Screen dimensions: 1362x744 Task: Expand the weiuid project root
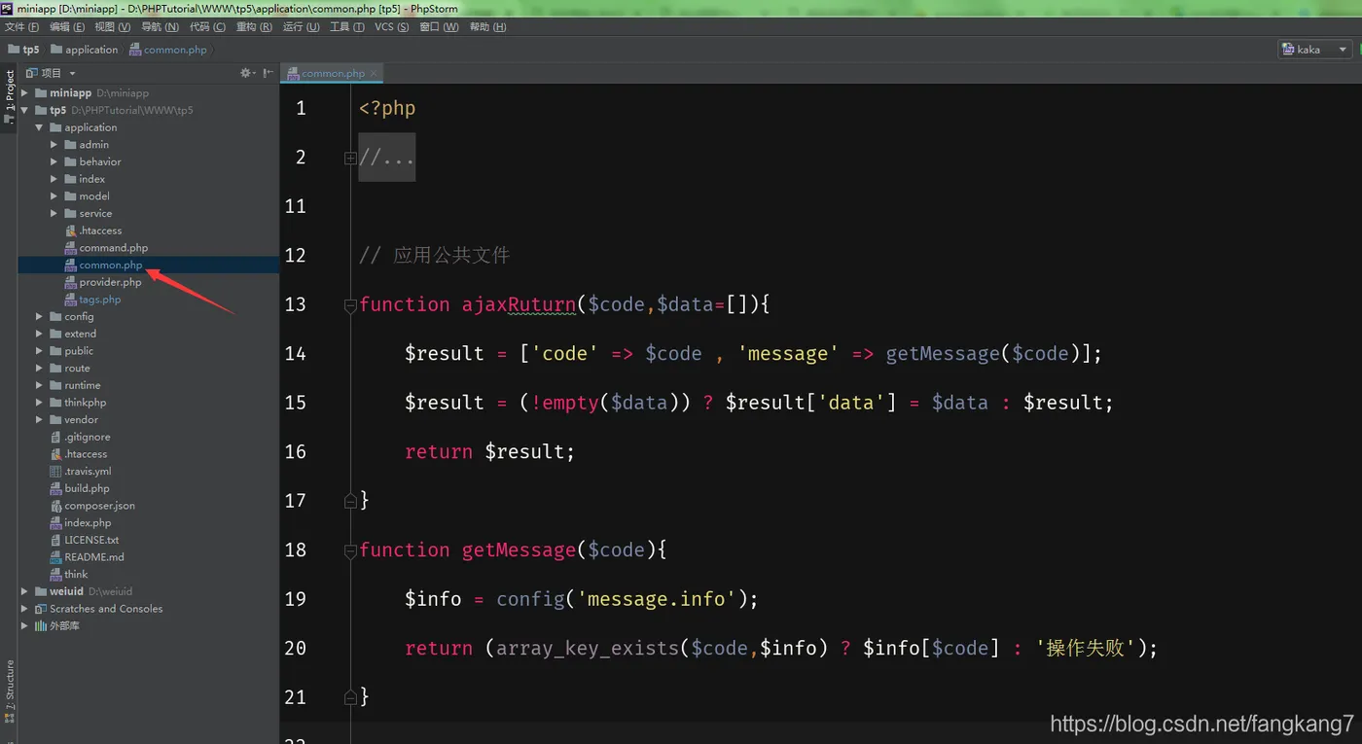25,591
